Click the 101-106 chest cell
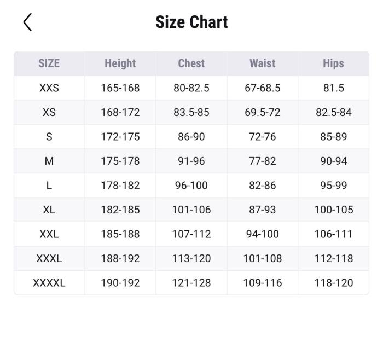The image size is (383, 342). coord(191,210)
